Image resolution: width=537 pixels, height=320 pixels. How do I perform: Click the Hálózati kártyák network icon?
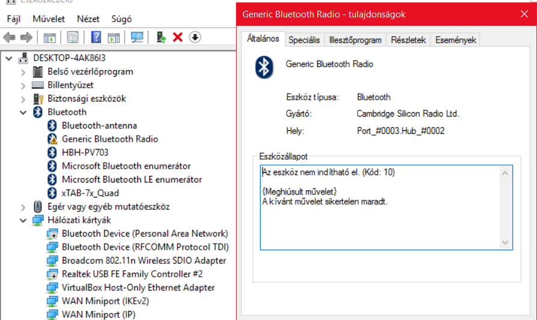(38, 220)
